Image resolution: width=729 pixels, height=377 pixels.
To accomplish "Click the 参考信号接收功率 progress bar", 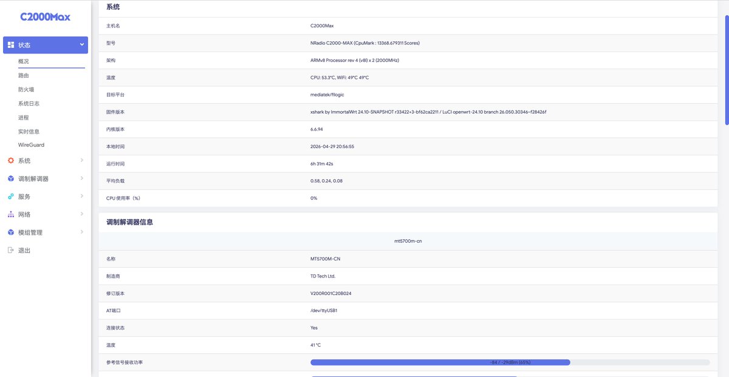I will pyautogui.click(x=510, y=362).
